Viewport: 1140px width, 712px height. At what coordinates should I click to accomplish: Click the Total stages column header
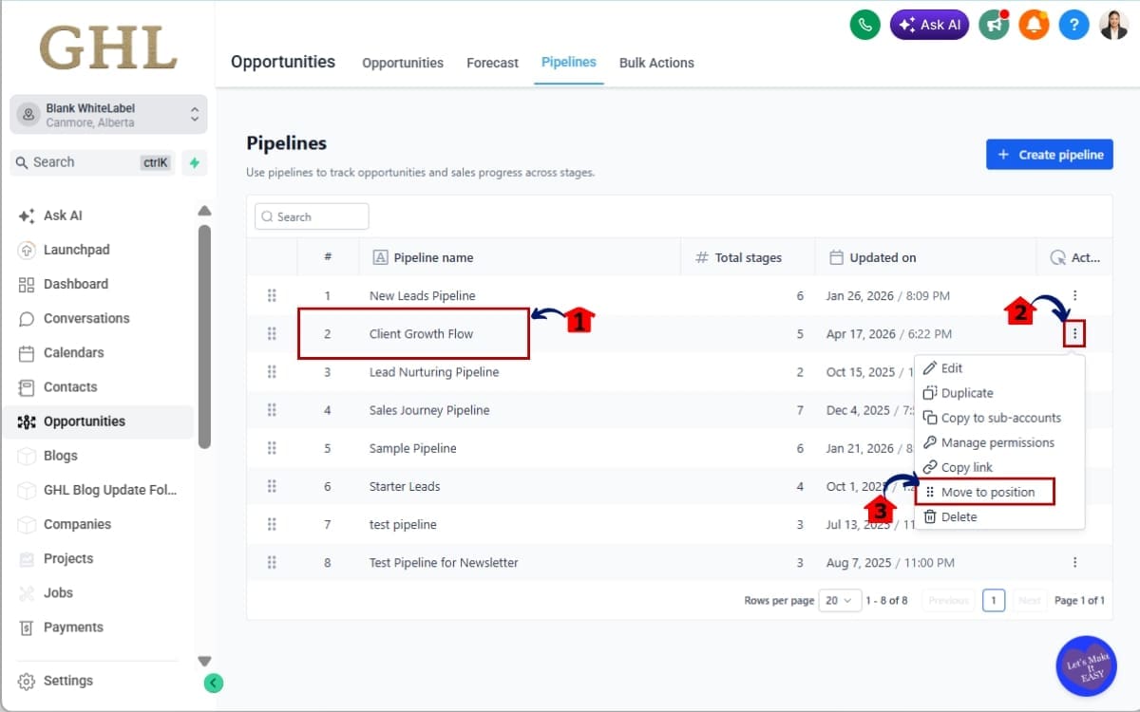(x=738, y=257)
